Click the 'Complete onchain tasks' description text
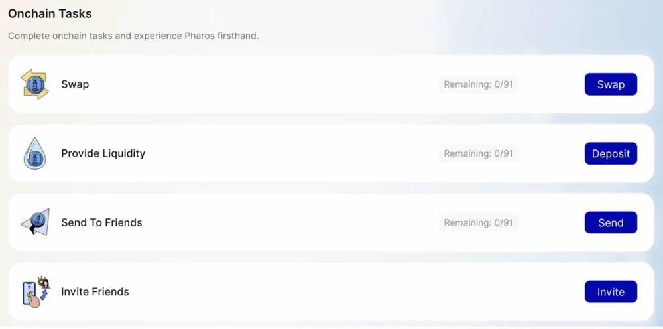Image resolution: width=663 pixels, height=329 pixels. pyautogui.click(x=133, y=35)
